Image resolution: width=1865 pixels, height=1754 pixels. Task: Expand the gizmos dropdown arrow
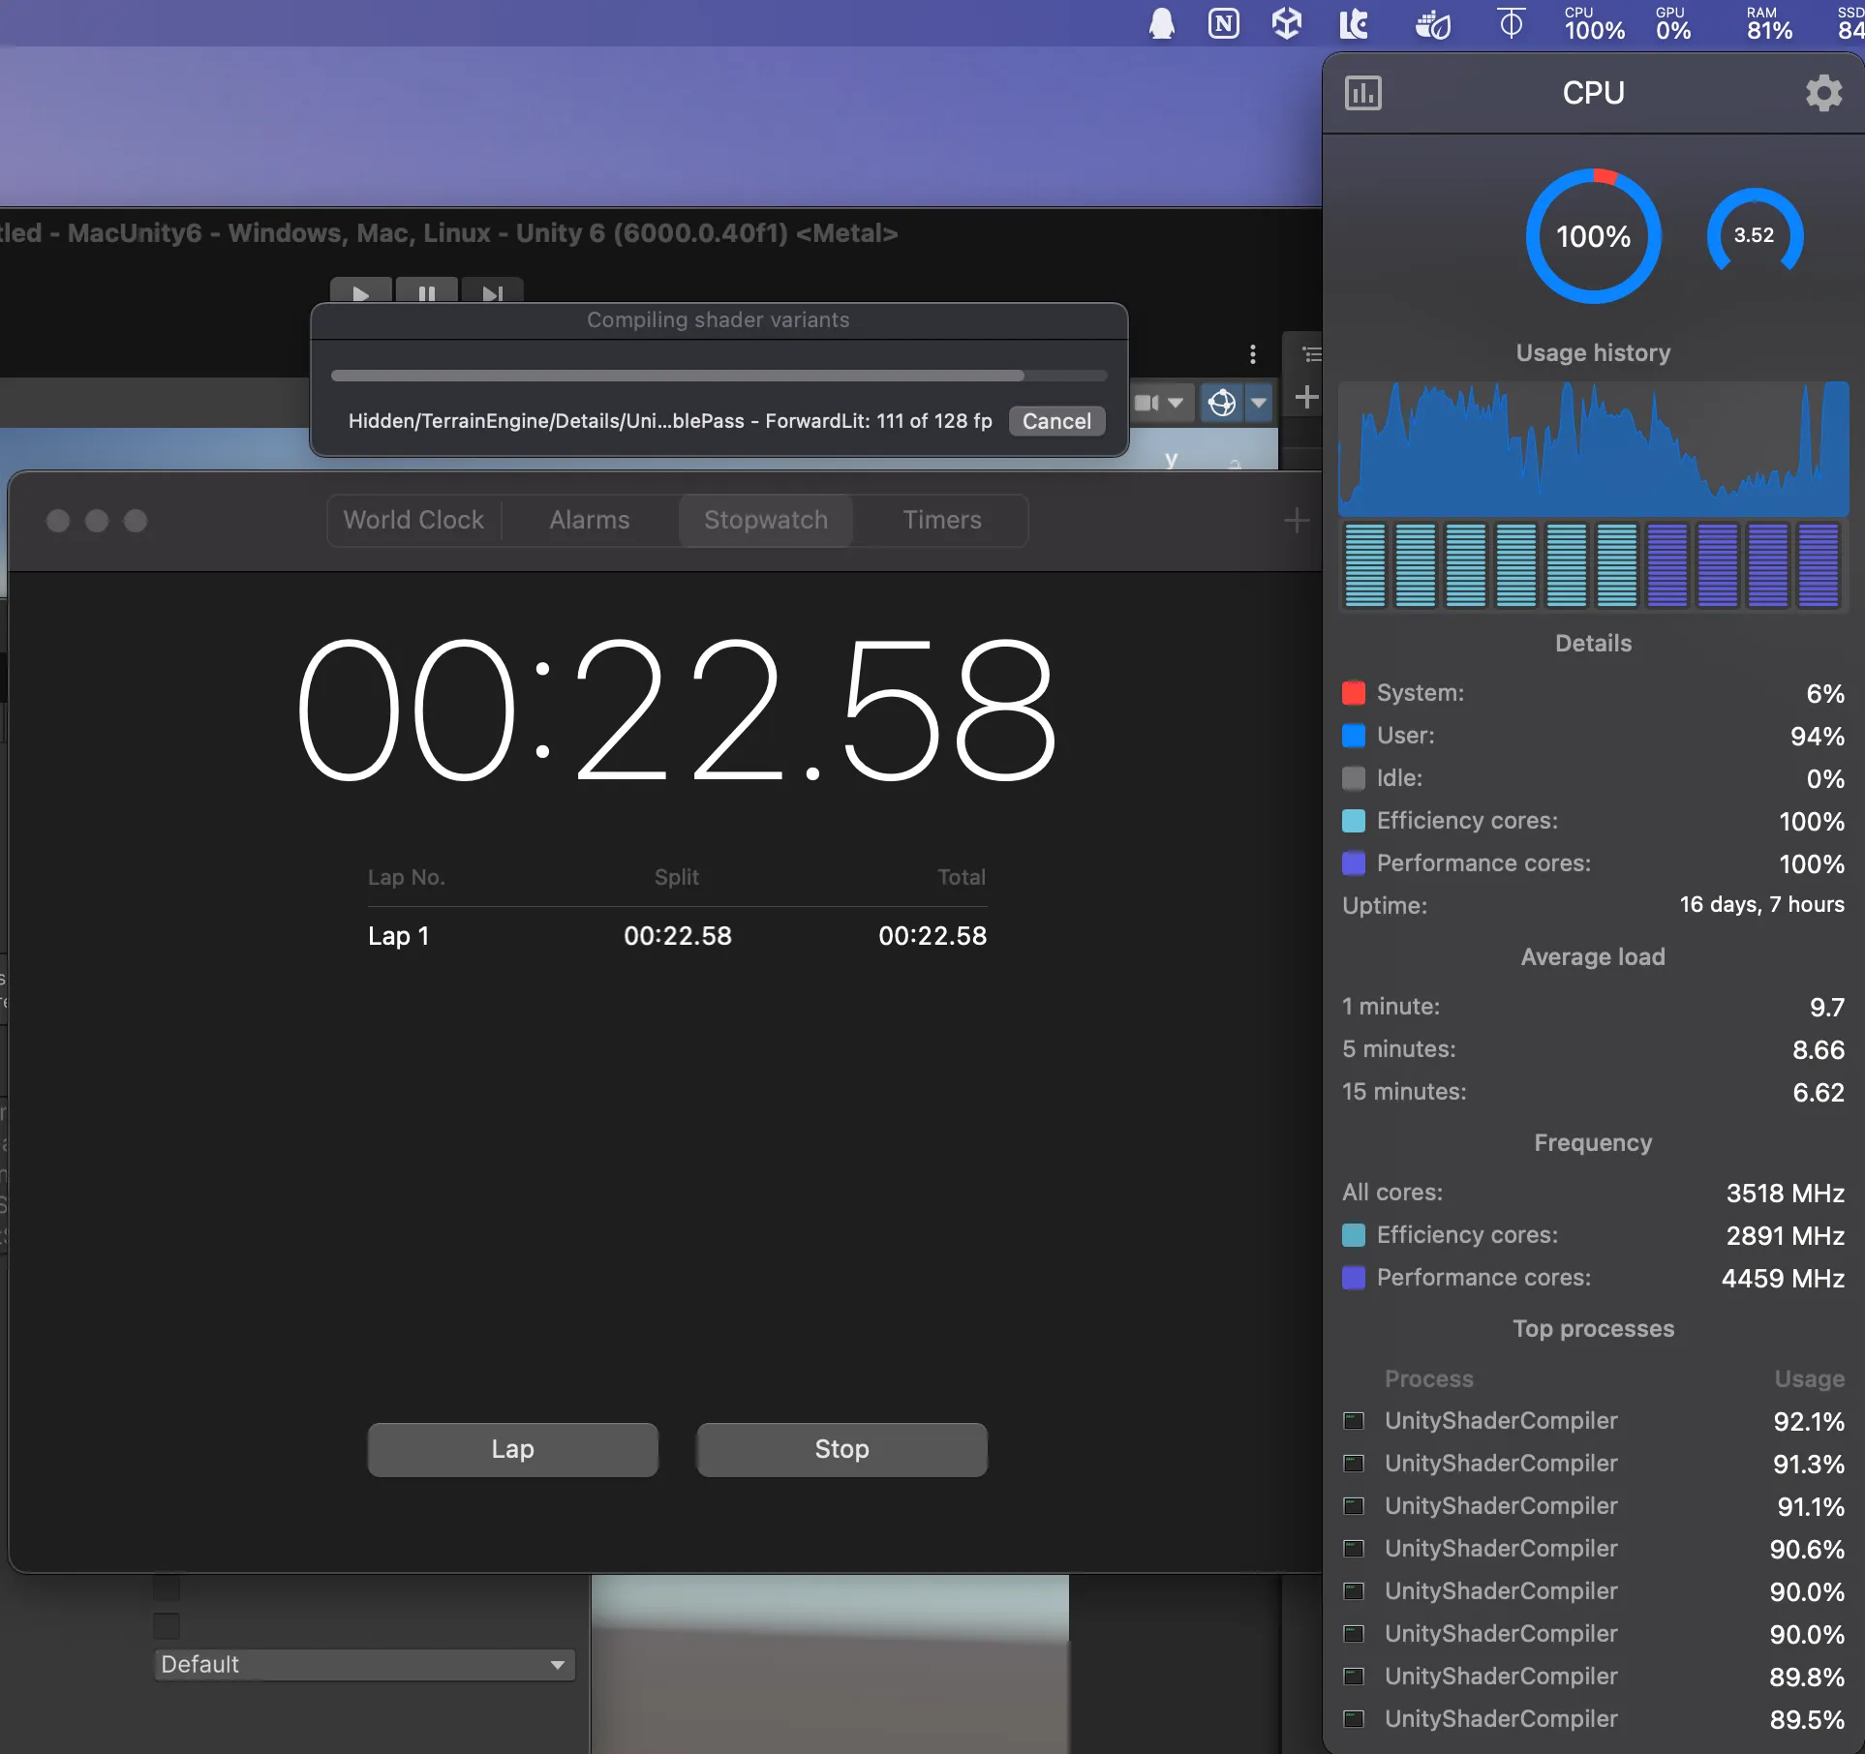(1258, 402)
